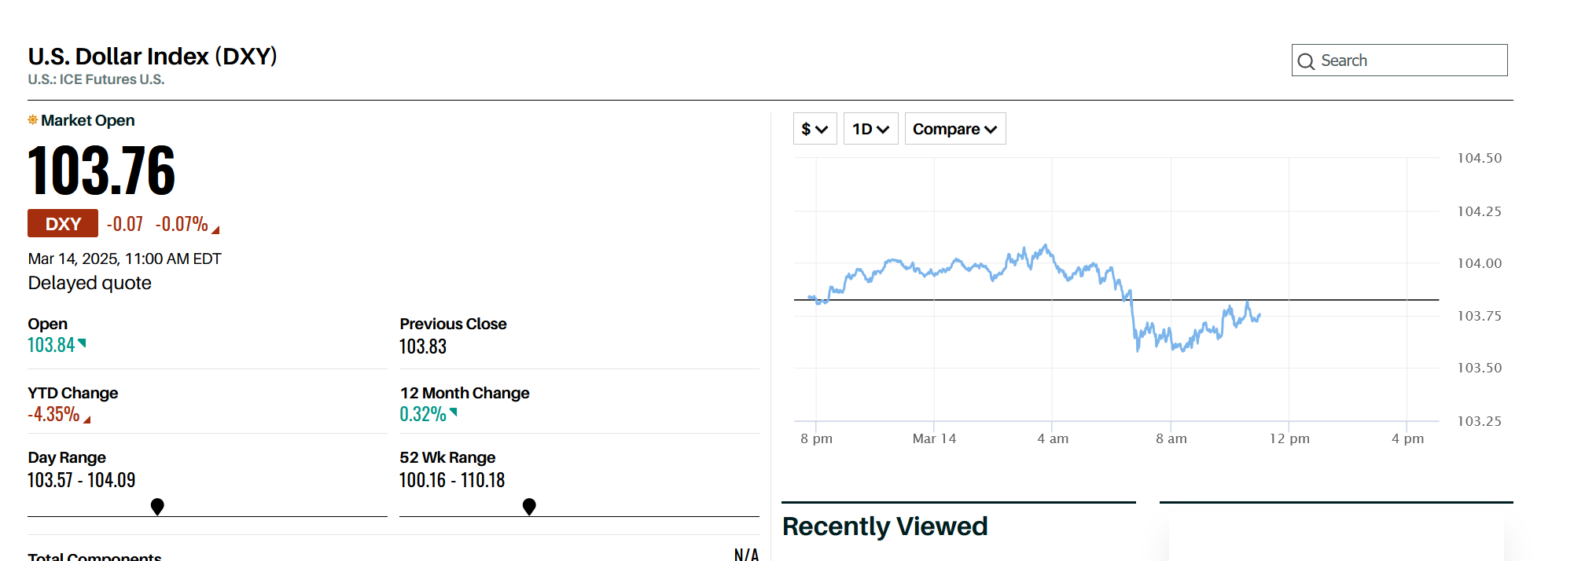Open the $ currency dropdown
Screen dimensions: 1574x561
[815, 129]
